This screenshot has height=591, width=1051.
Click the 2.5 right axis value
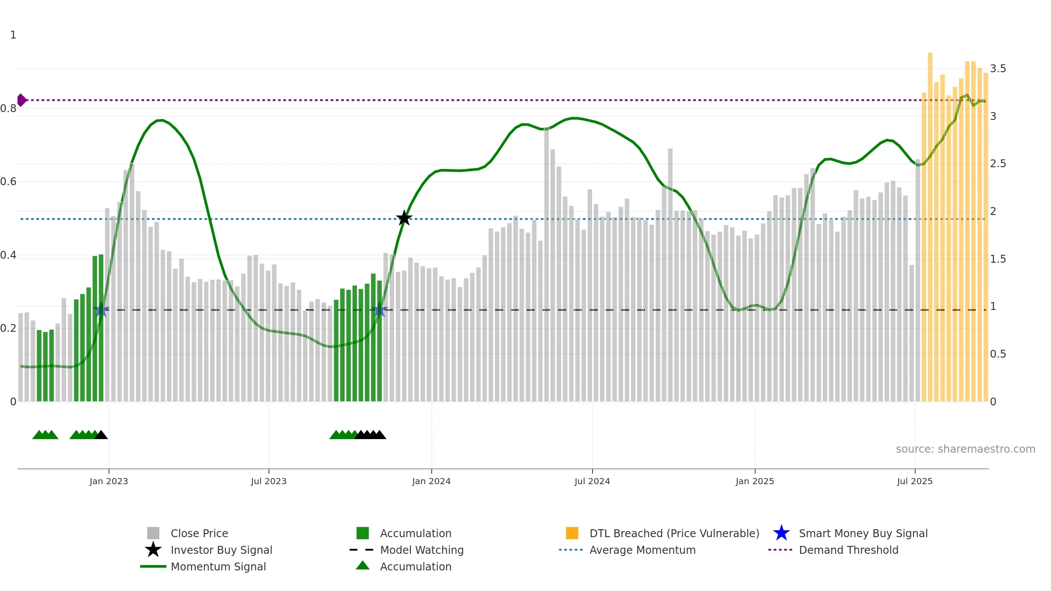click(x=998, y=164)
